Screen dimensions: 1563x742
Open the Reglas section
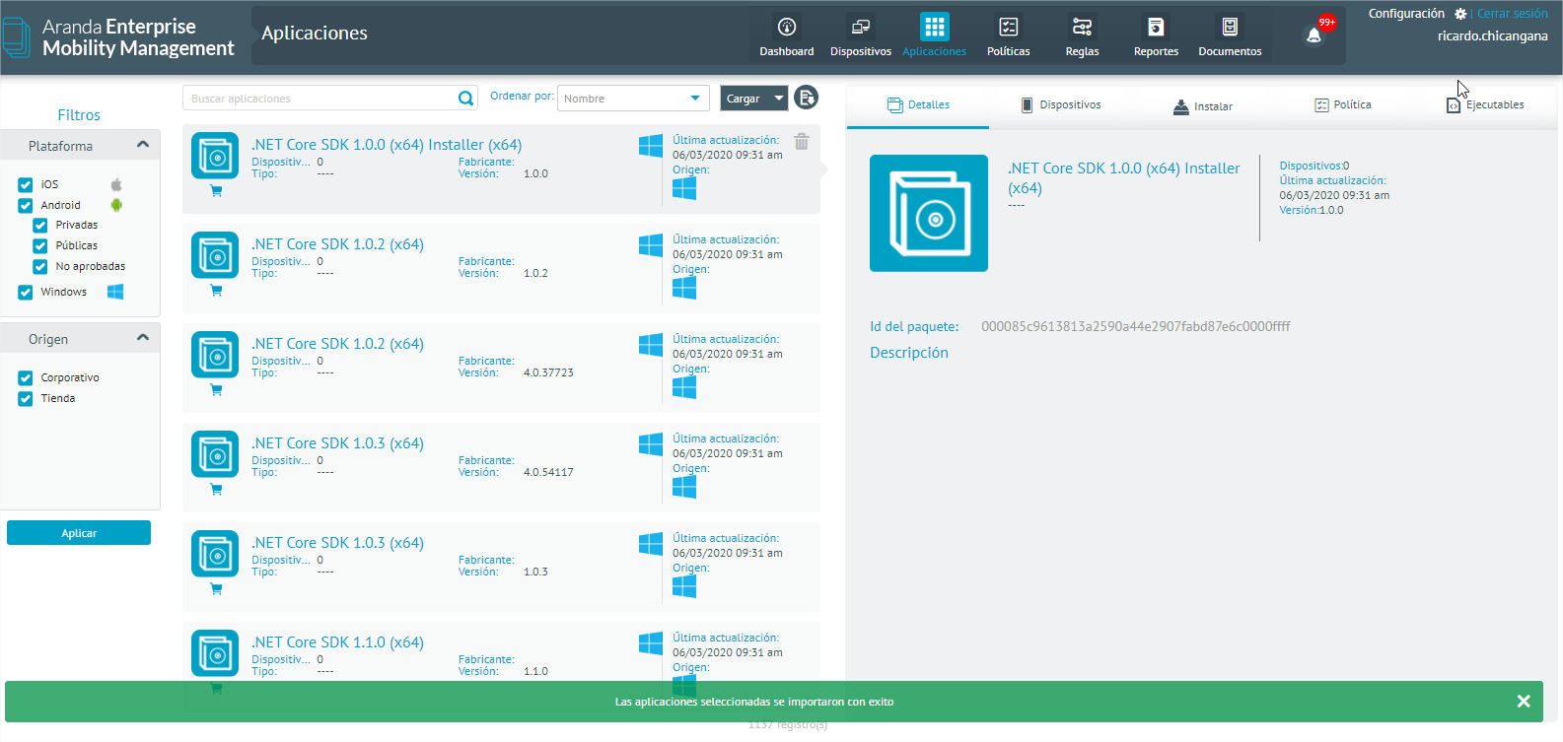1082,36
